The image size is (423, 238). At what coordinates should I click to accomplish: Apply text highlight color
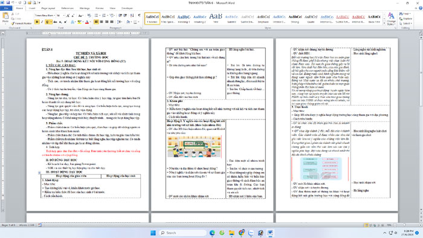pyautogui.click(x=79, y=22)
